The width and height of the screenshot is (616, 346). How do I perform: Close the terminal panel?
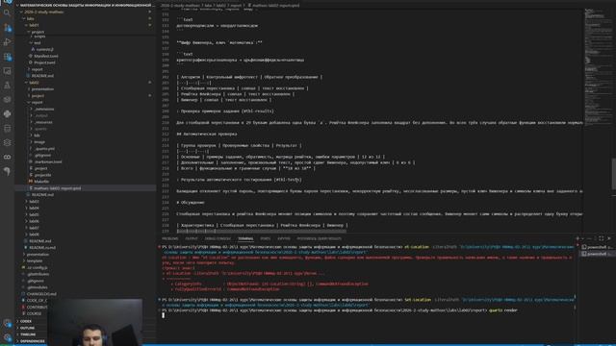pyautogui.click(x=609, y=238)
